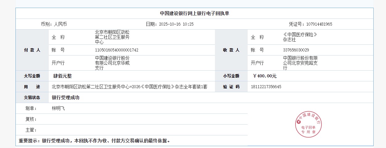The height and width of the screenshot is (148, 386).
Task: Select the payee account number 337656030029
Action: 296,50
